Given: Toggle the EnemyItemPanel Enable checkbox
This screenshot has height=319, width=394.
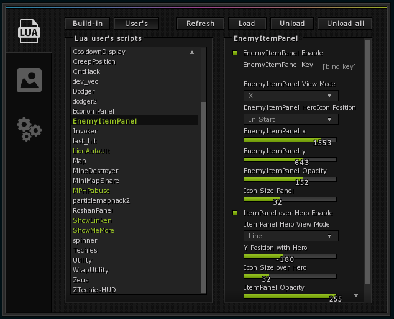Looking at the screenshot, I should click(x=235, y=53).
